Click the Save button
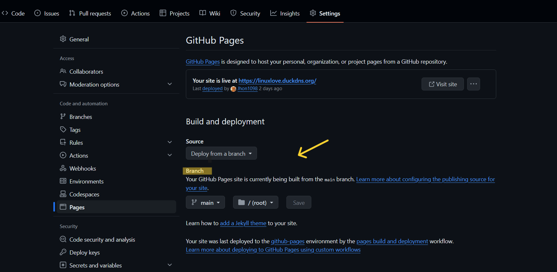This screenshot has width=557, height=272. (x=299, y=203)
